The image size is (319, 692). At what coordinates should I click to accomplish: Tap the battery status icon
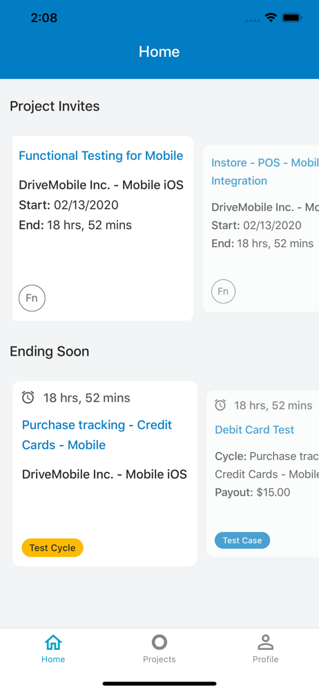pyautogui.click(x=291, y=18)
